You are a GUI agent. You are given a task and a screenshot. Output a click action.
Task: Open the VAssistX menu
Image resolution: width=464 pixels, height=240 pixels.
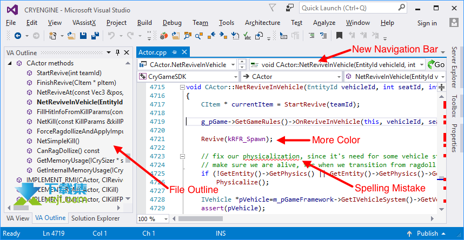(84, 23)
